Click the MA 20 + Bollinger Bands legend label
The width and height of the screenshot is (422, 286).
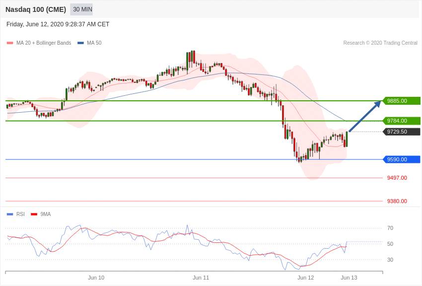[x=44, y=43]
